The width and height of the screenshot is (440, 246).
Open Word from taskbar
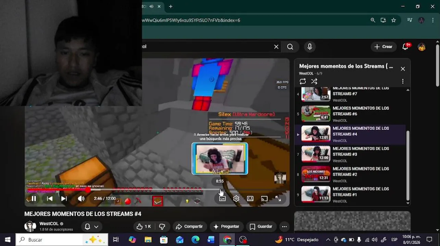tap(211, 240)
